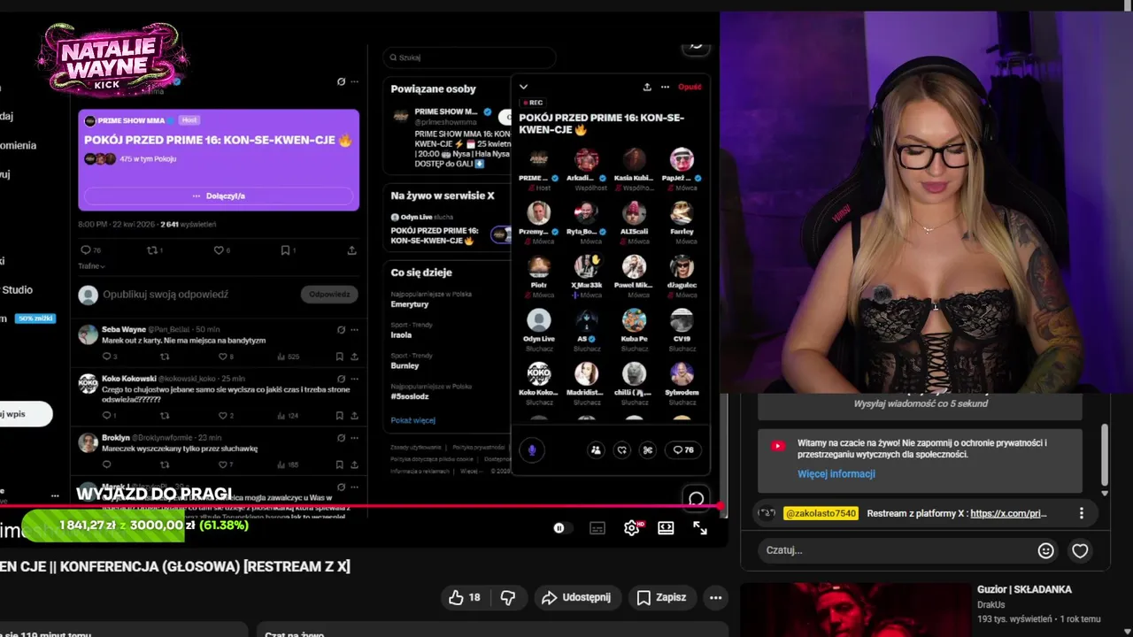1133x637 pixels.
Task: Repost Koko Kokowski's reply
Action: point(165,415)
